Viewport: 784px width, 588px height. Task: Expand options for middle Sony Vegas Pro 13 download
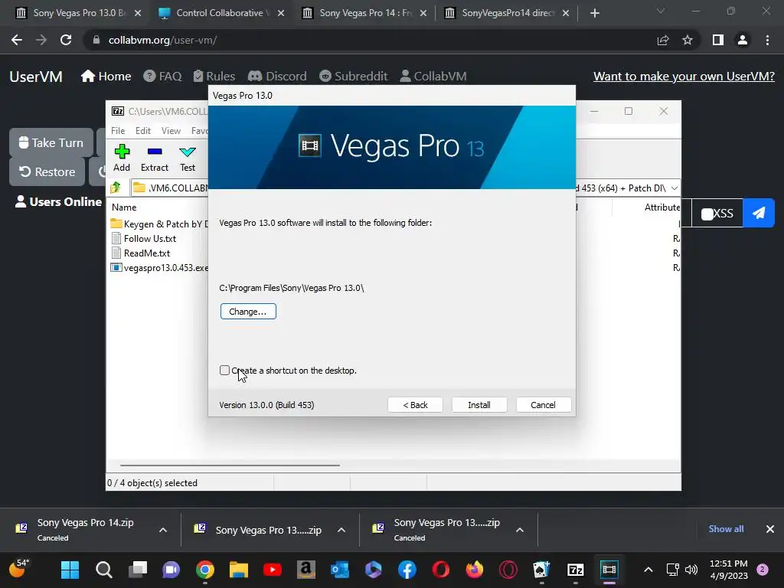tap(341, 530)
